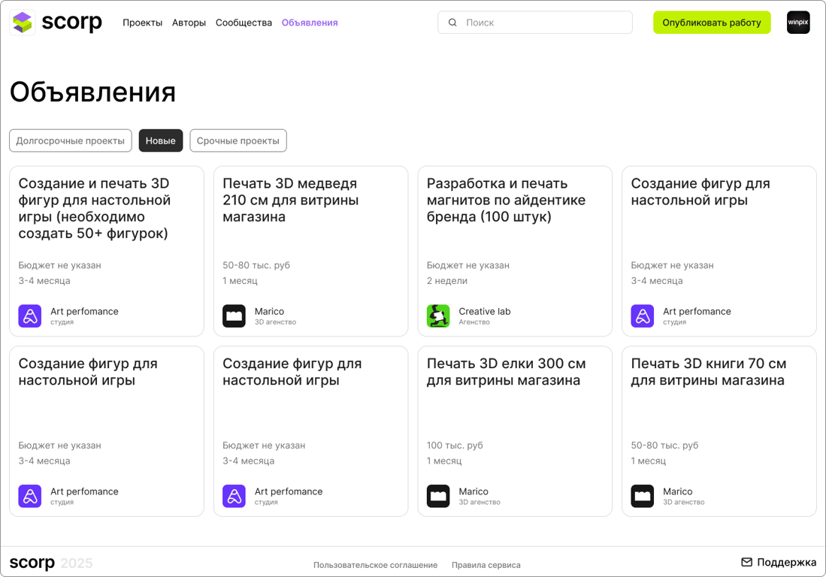826x577 pixels.
Task: Click Marico logo in 3D медведя card
Action: (234, 316)
